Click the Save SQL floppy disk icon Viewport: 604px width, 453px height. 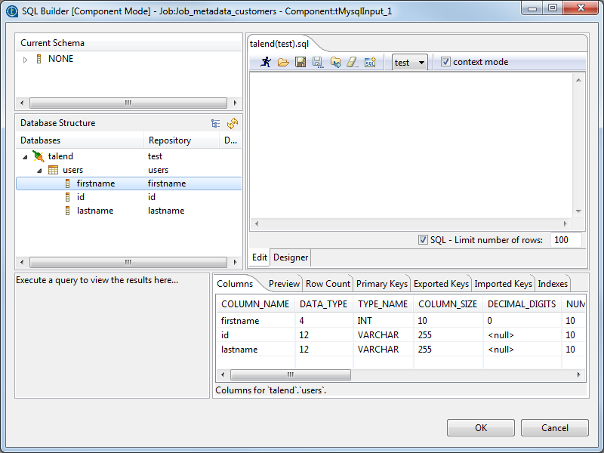(300, 63)
